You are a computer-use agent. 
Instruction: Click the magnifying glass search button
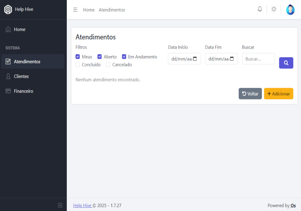point(286,63)
